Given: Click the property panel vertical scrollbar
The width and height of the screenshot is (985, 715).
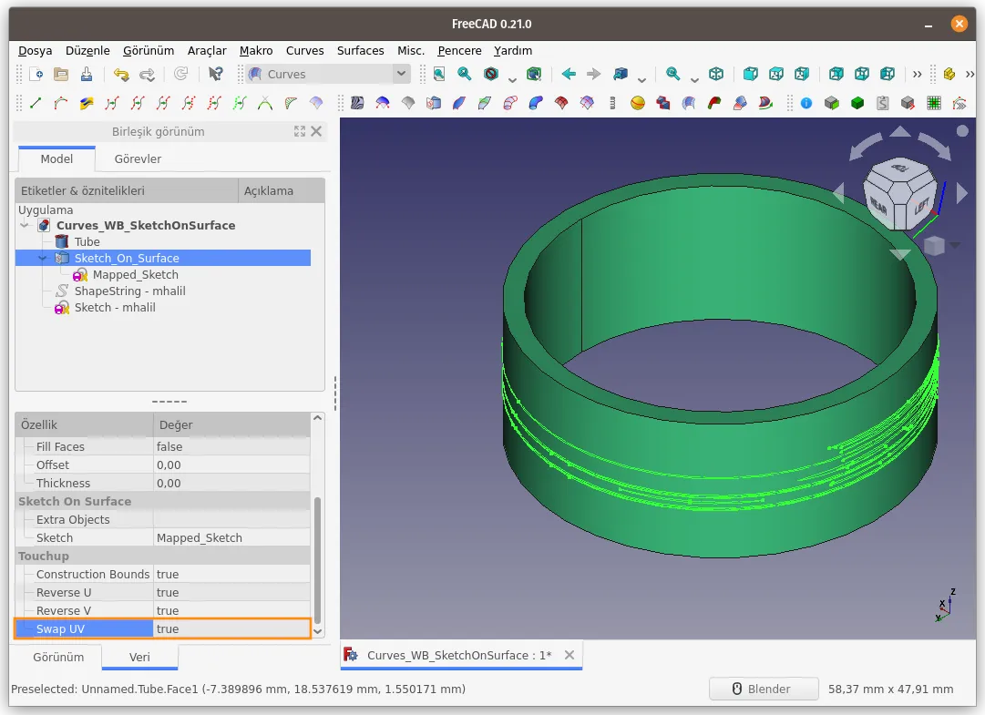Looking at the screenshot, I should [x=317, y=560].
